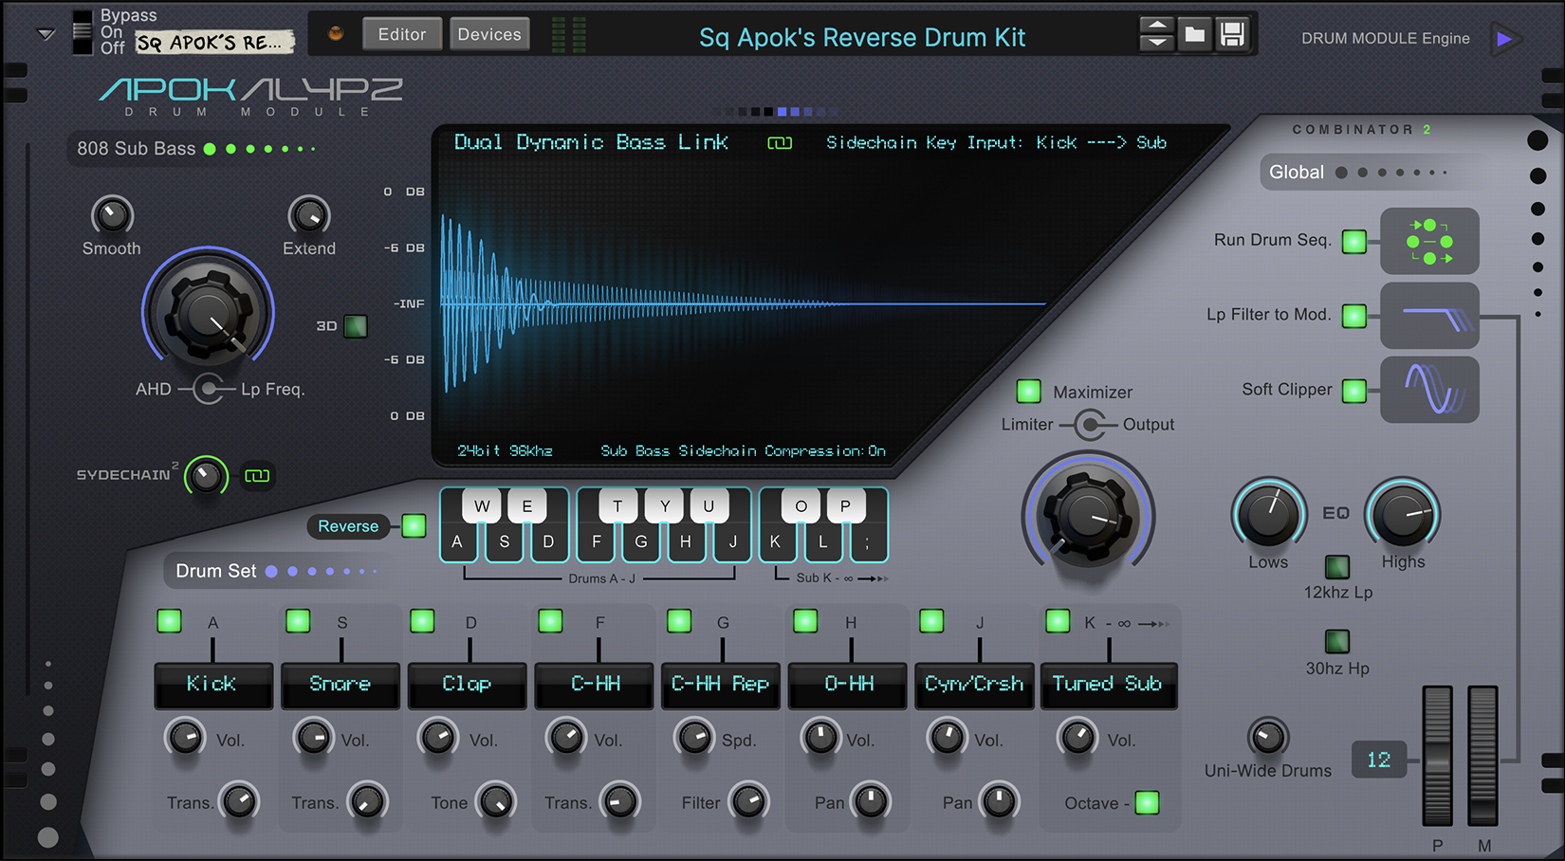Collapse the device with the top-left disclosure triangle
Viewport: 1565px width, 861px height.
(44, 32)
